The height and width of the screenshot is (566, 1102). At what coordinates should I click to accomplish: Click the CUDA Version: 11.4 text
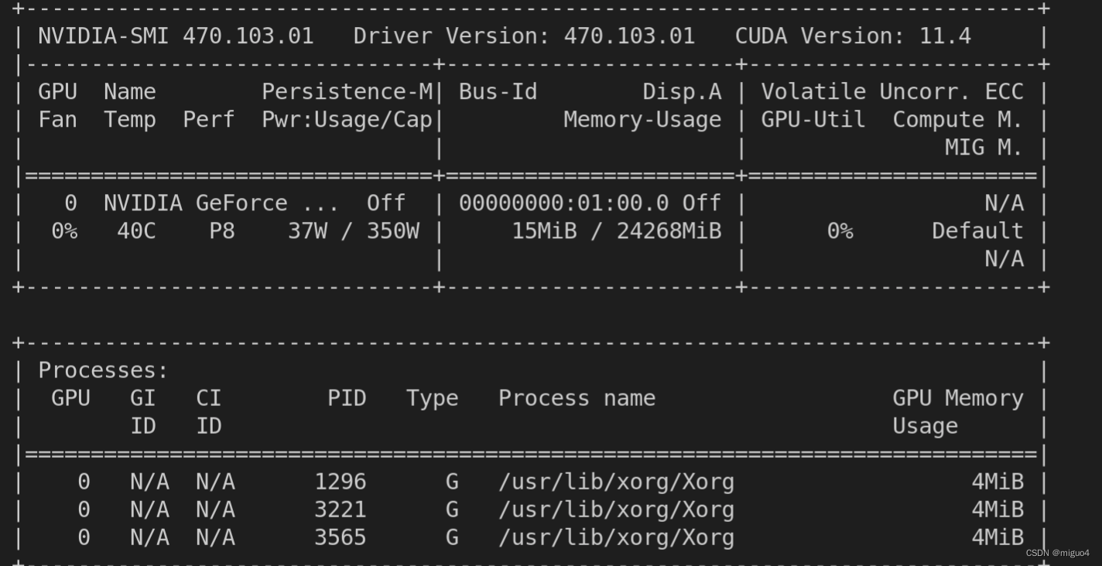click(x=853, y=36)
